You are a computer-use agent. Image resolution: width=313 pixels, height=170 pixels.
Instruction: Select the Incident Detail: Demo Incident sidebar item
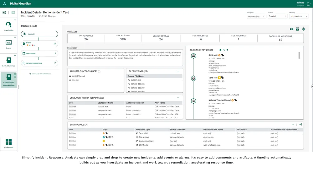click(x=8, y=80)
